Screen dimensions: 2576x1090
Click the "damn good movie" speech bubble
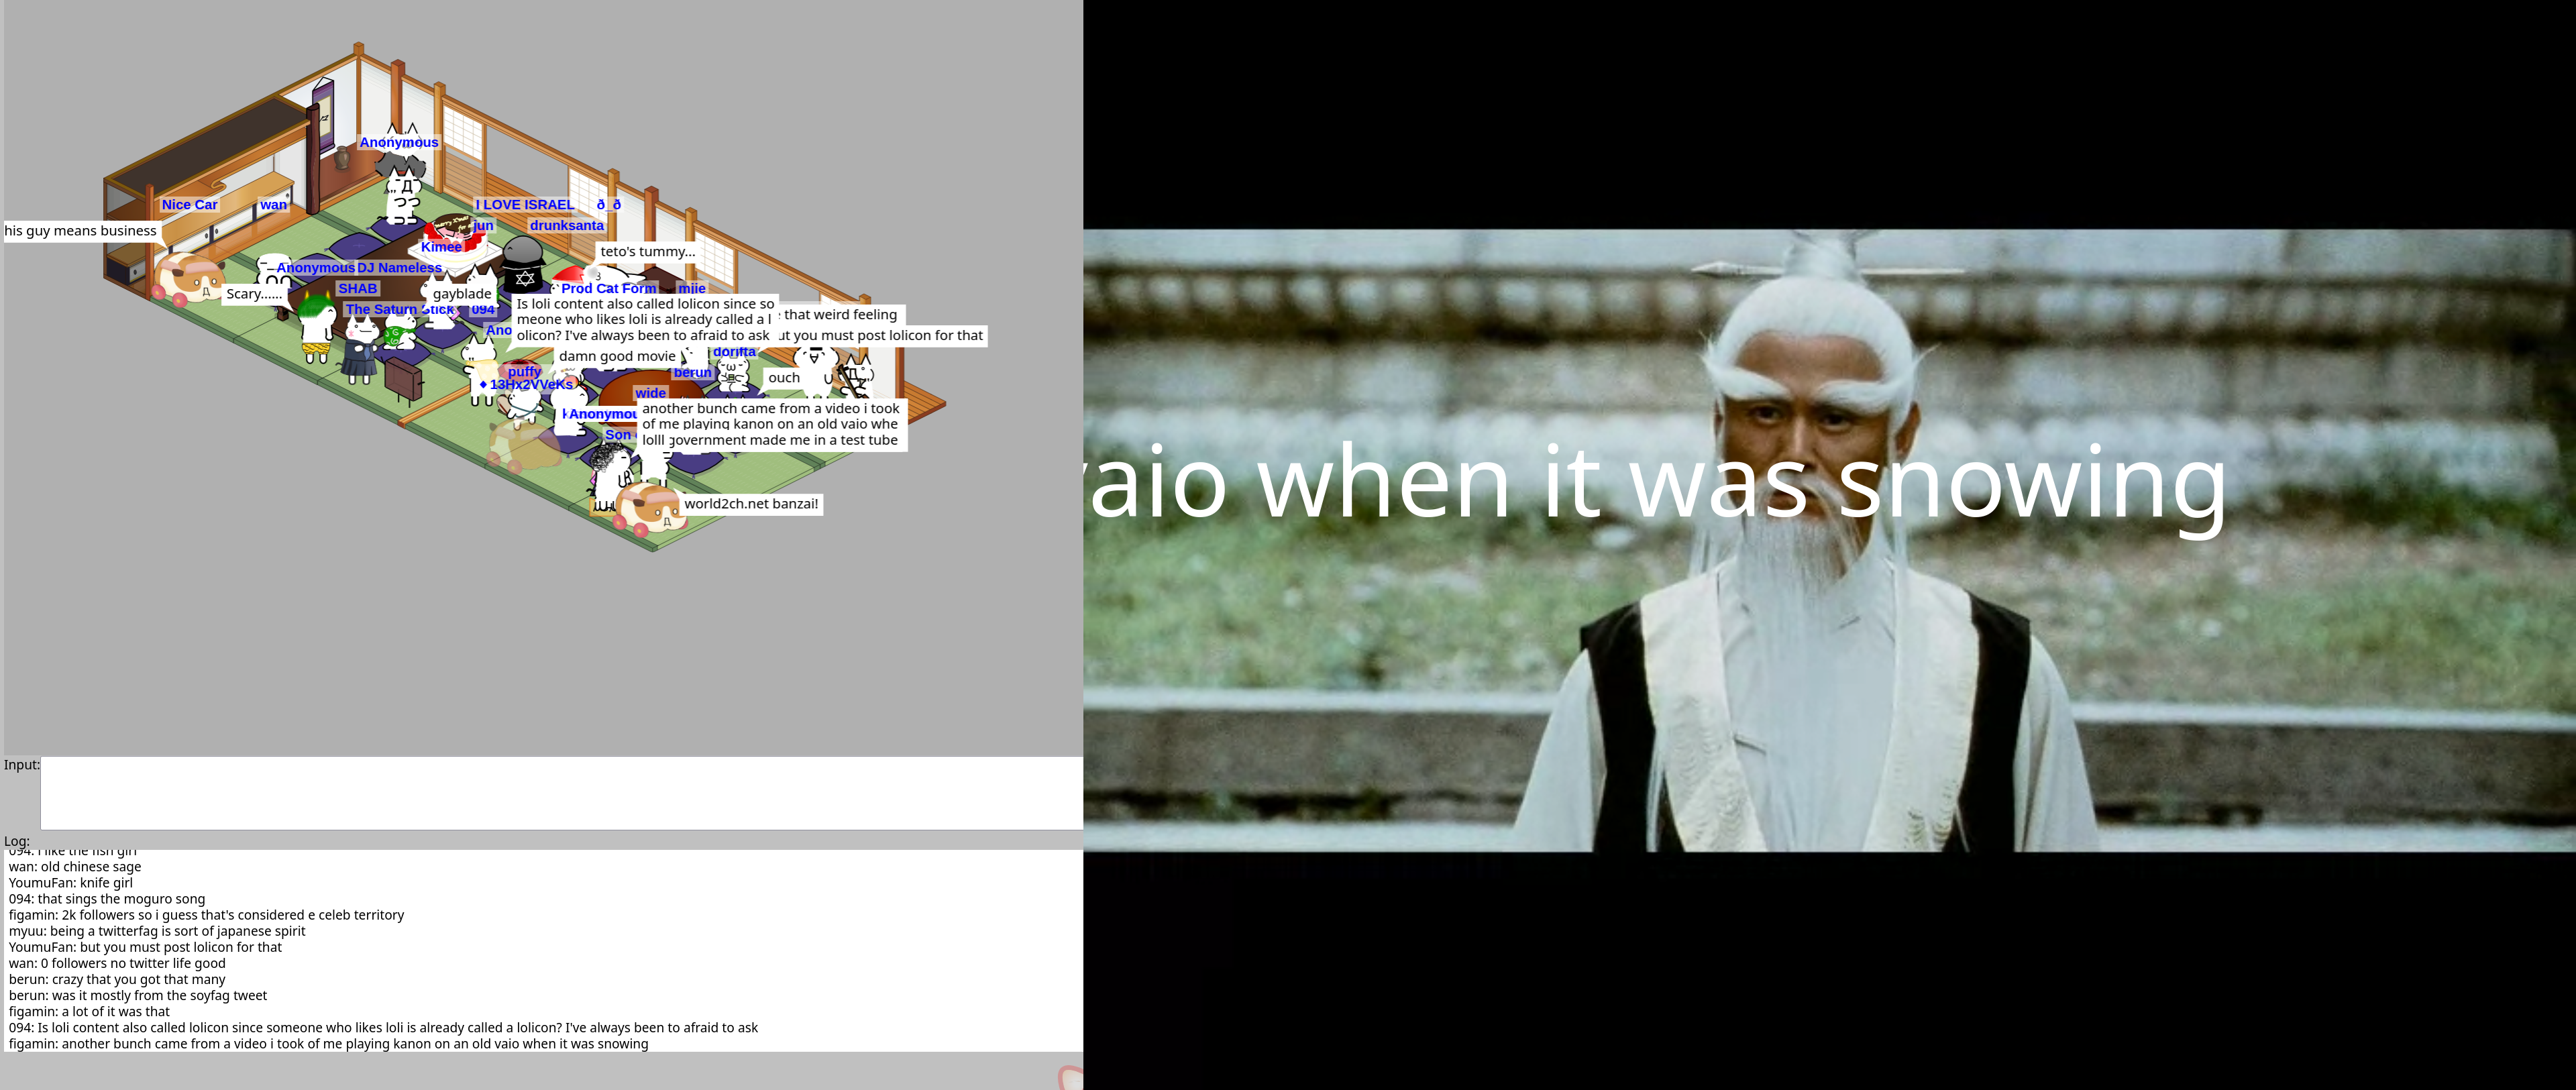616,356
